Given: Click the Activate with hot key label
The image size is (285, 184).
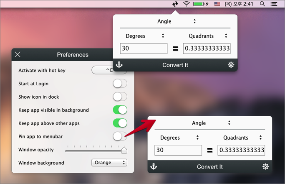Looking at the screenshot, I should [42, 71].
